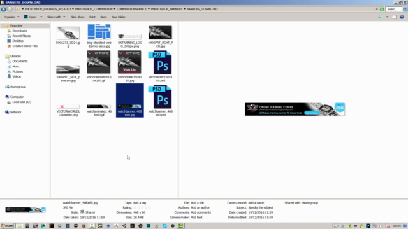Open the address bar history dropdown arrow
Viewport: 408px width, 229px height.
pyautogui.click(x=377, y=9)
